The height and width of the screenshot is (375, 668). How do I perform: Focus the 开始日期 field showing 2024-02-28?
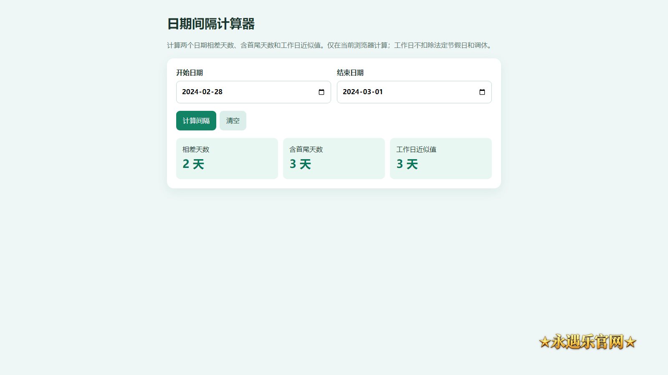pos(253,92)
